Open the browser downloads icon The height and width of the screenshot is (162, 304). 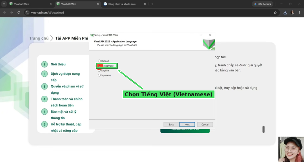point(285,12)
